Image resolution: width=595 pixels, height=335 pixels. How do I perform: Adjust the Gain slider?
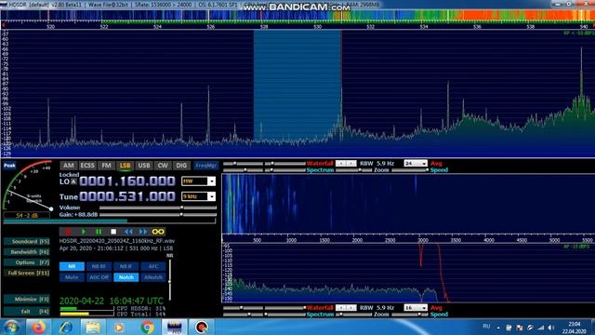click(158, 215)
